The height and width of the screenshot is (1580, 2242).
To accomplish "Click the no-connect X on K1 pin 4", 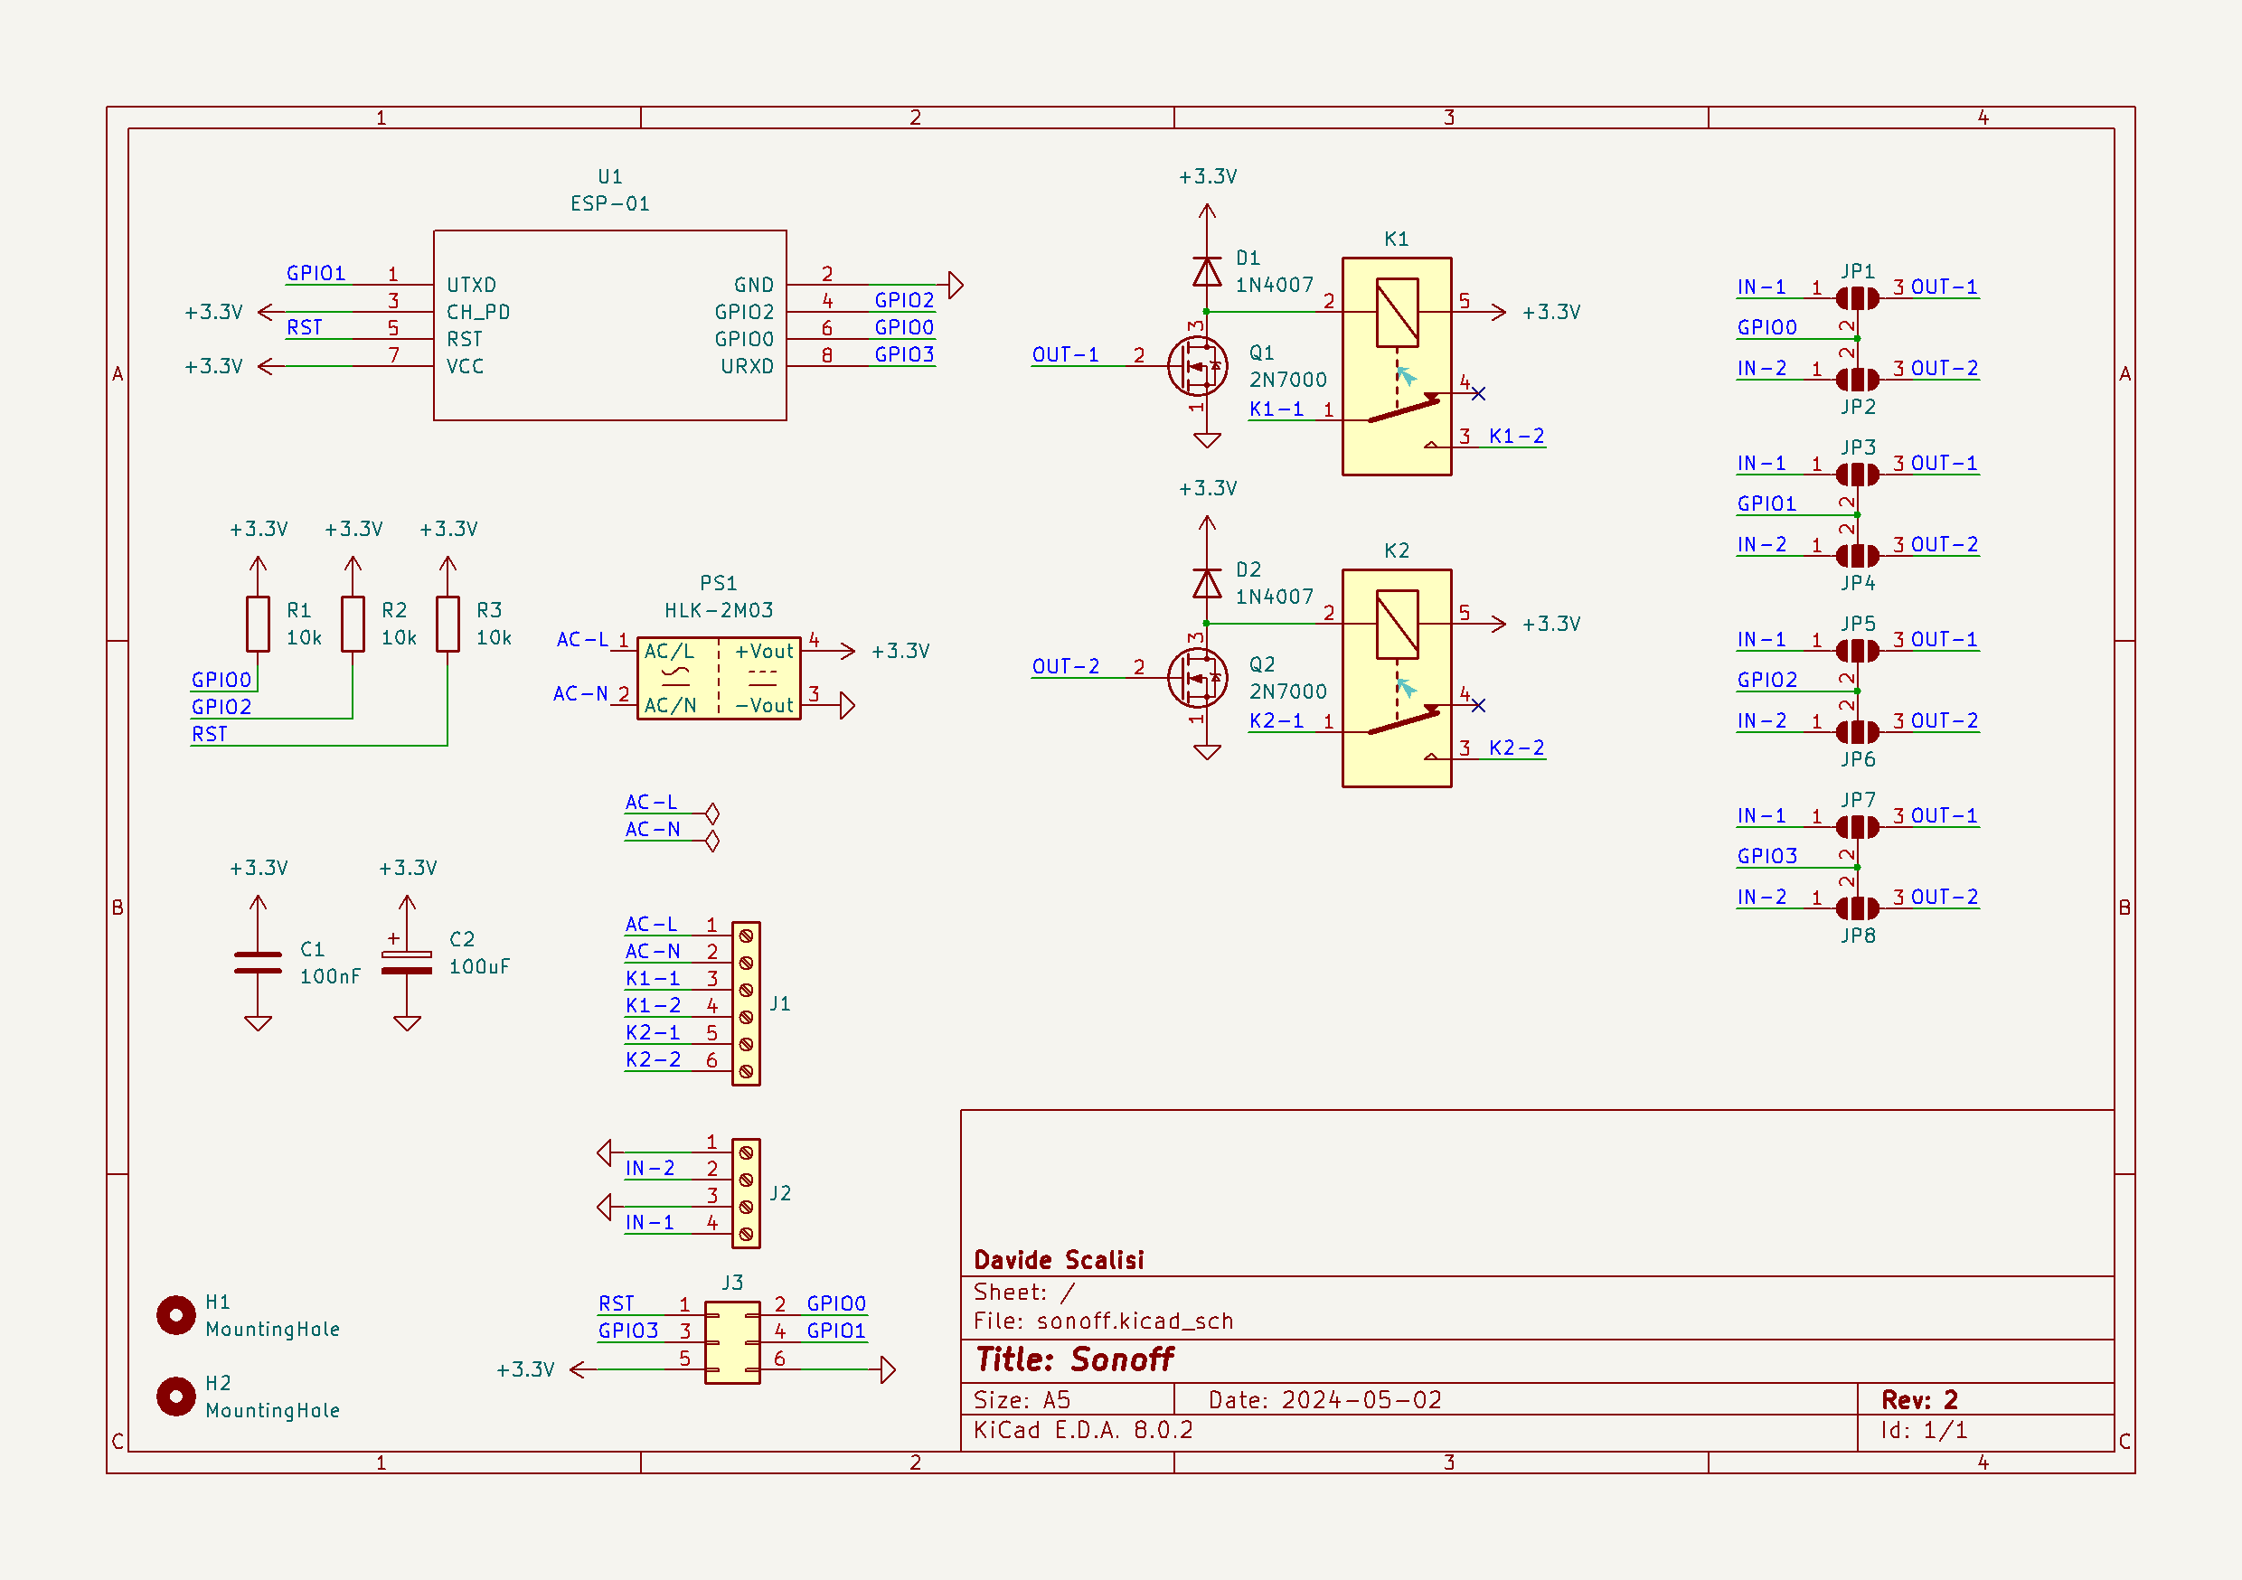I will point(1478,393).
